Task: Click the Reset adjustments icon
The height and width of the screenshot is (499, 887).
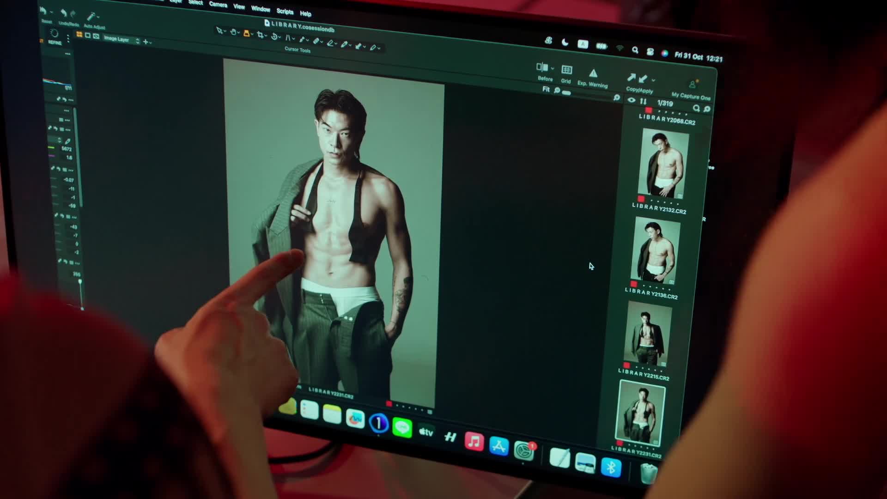Action: click(x=44, y=11)
